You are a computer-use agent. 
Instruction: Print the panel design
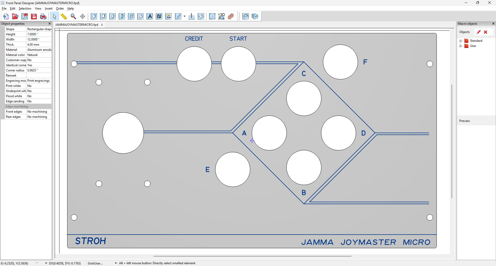43,16
